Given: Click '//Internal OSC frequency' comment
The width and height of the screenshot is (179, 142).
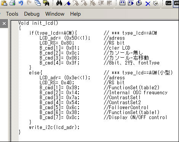Looking at the screenshot, I should click(x=136, y=93).
